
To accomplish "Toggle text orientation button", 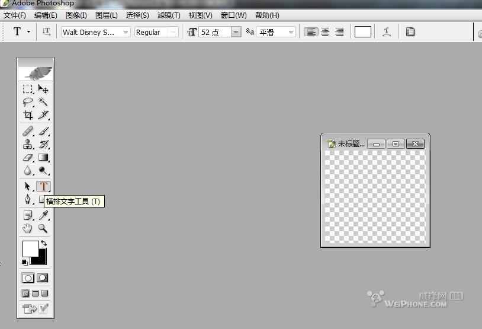I will coord(47,32).
